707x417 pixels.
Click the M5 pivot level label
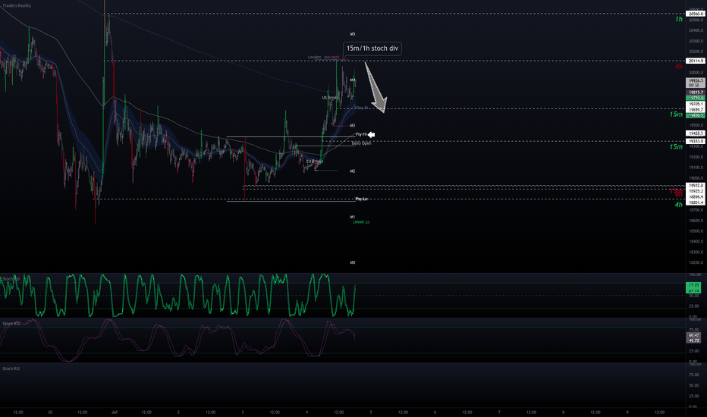353,34
